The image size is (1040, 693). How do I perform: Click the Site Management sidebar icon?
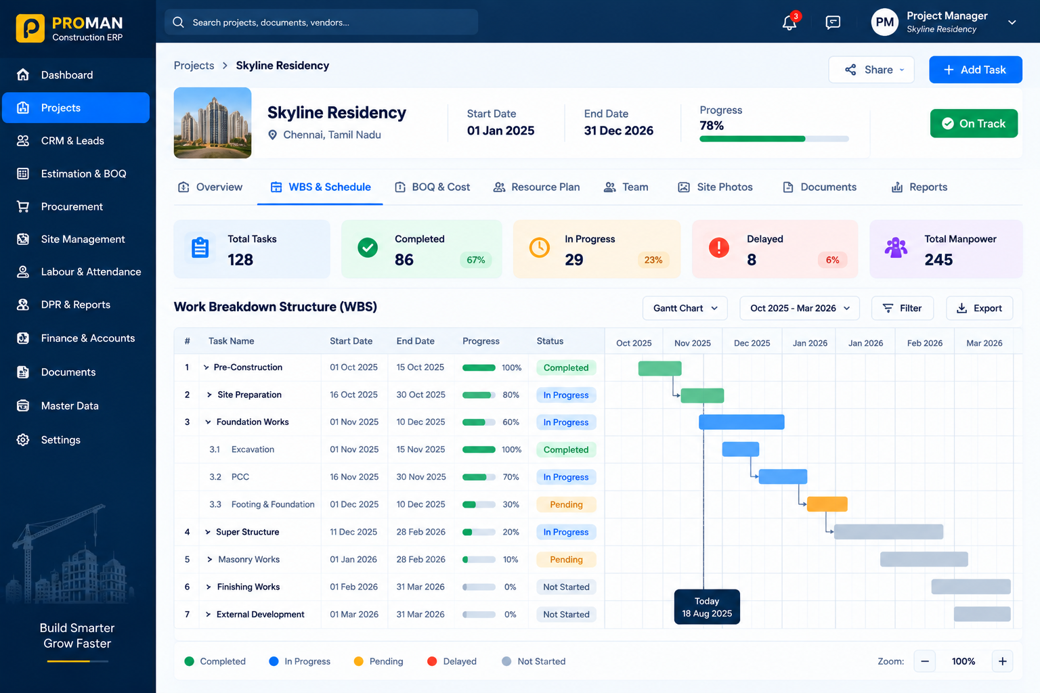(23, 239)
